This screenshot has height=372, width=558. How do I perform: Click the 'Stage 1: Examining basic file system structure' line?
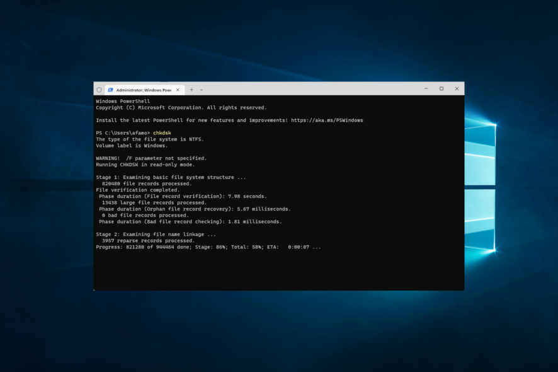pyautogui.click(x=171, y=177)
